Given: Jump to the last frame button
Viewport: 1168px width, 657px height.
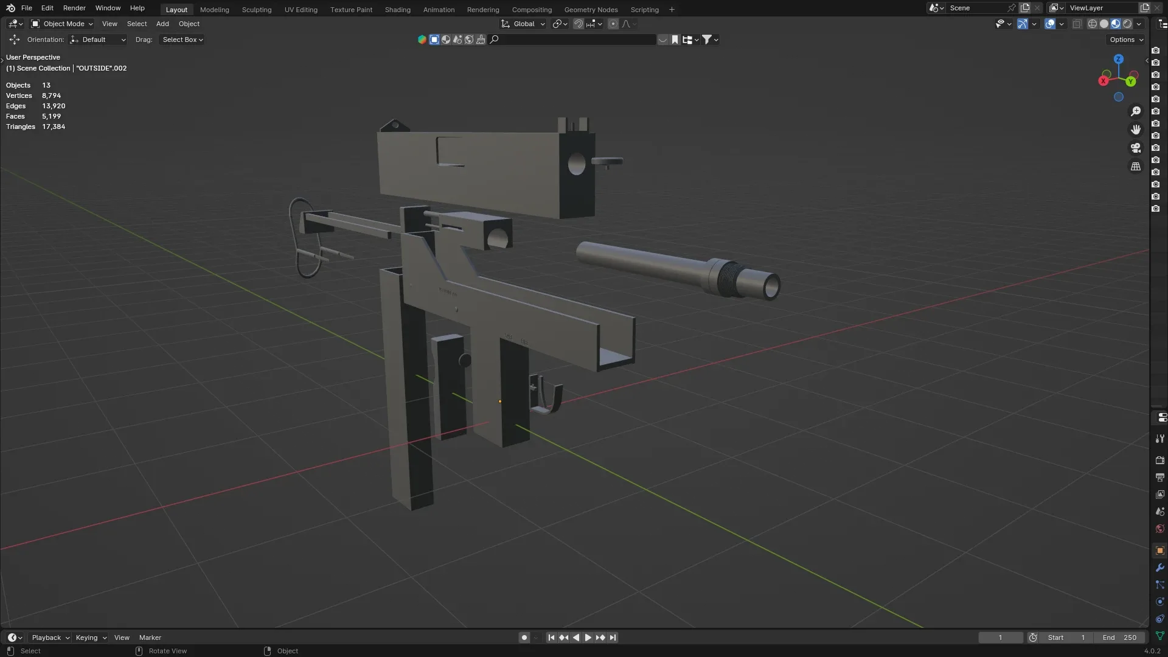Looking at the screenshot, I should (x=613, y=638).
